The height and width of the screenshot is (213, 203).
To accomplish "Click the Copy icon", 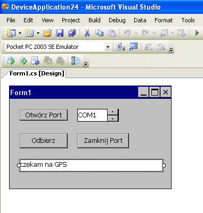I will point(99,33).
